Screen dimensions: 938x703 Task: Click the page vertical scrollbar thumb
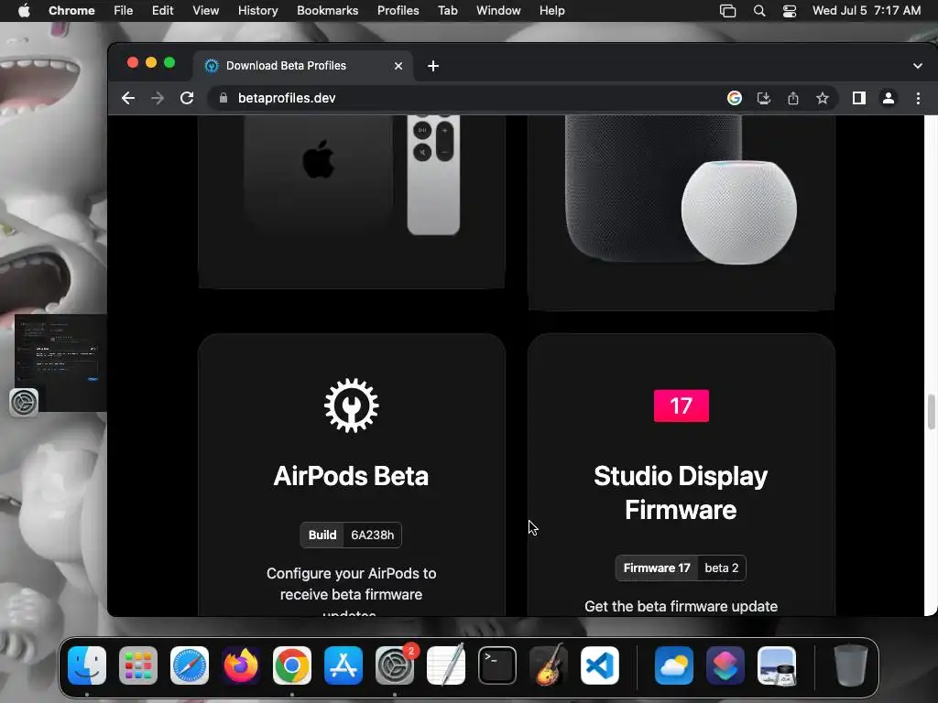(x=931, y=412)
